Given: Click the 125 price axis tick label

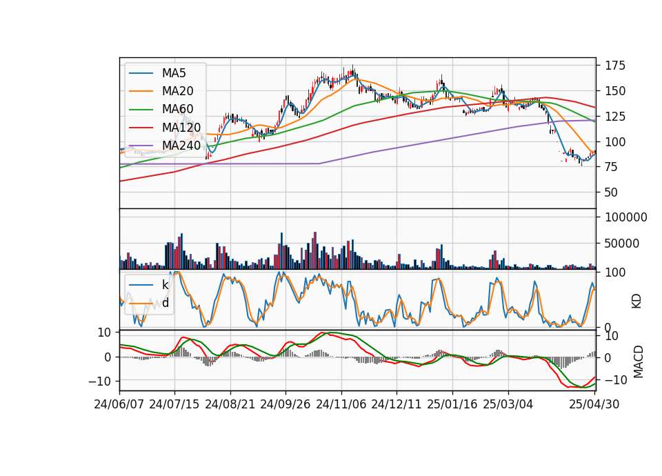Looking at the screenshot, I should pos(614,117).
